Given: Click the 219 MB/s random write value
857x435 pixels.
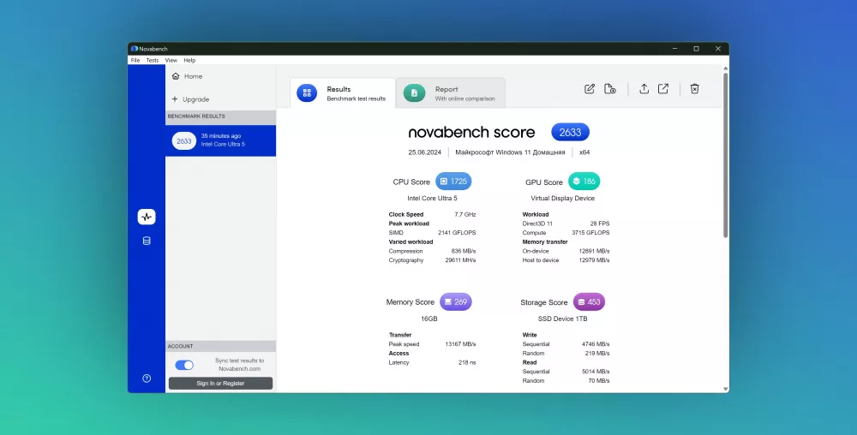Looking at the screenshot, I should click(596, 354).
